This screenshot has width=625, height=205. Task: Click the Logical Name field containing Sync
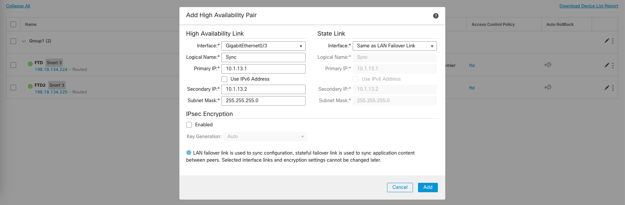click(x=263, y=57)
